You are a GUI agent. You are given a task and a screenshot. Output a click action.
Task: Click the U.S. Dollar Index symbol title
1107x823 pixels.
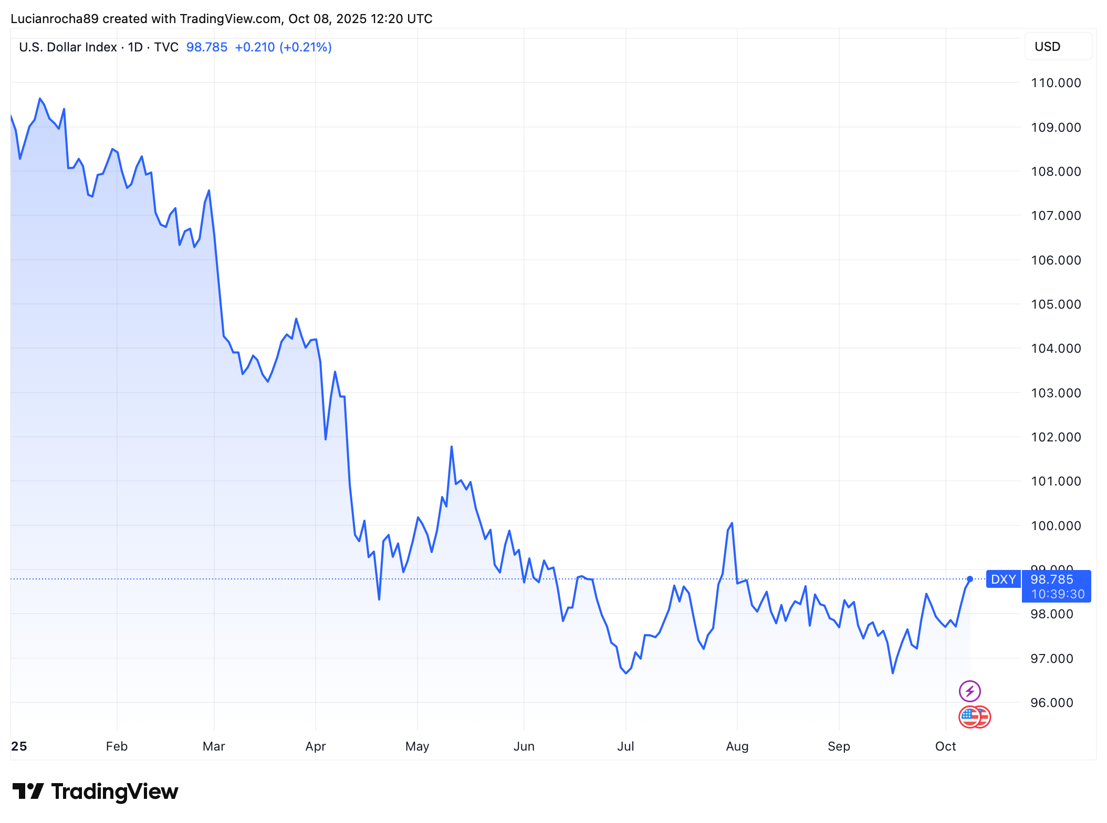(x=68, y=47)
